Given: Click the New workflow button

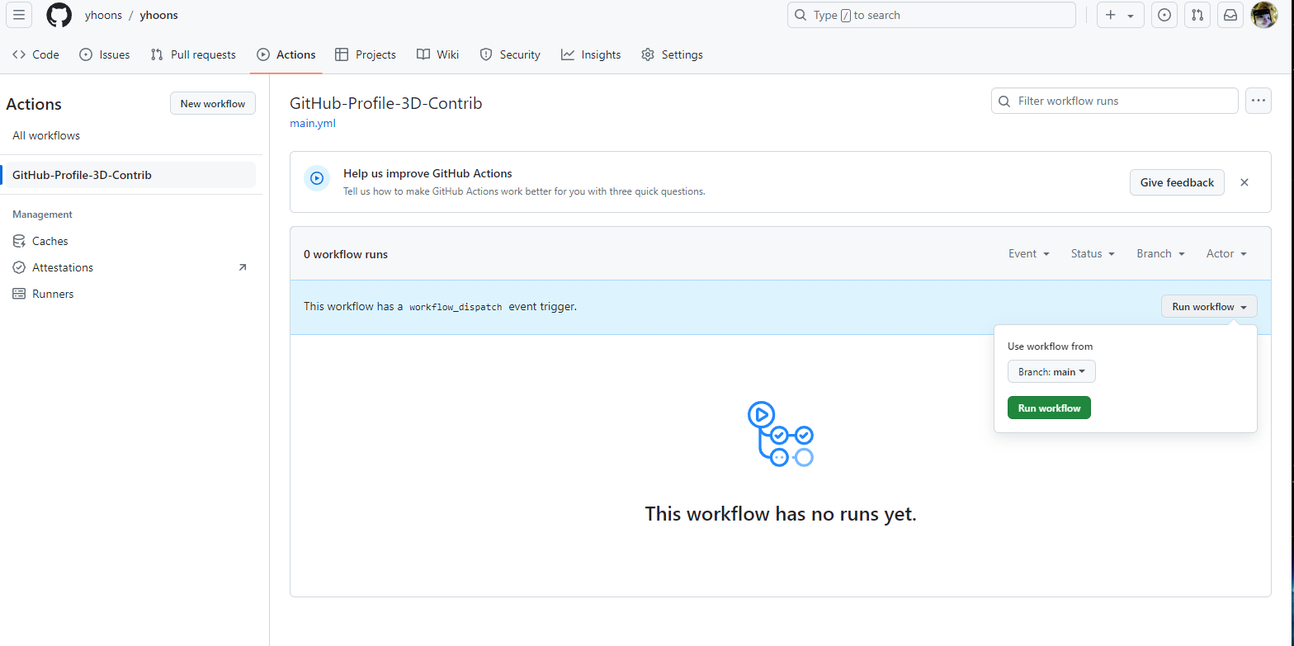Looking at the screenshot, I should [213, 103].
